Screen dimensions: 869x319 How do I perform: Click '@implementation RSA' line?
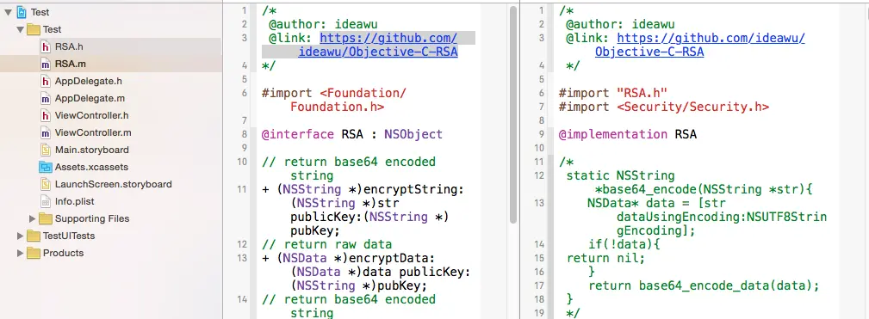(x=627, y=134)
